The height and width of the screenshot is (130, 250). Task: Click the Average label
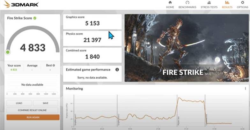tap(32, 65)
